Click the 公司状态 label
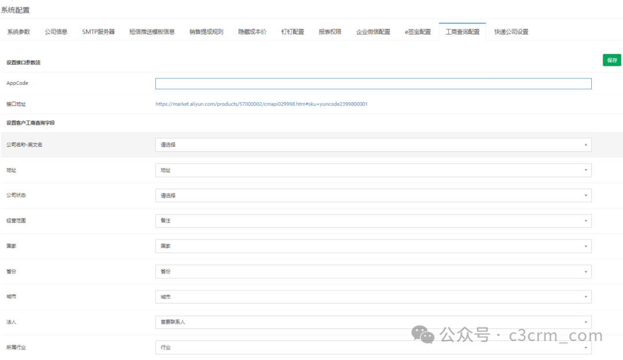This screenshot has width=623, height=360. click(16, 195)
